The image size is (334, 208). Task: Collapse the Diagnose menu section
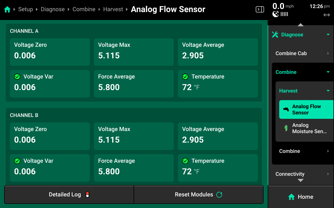click(328, 35)
